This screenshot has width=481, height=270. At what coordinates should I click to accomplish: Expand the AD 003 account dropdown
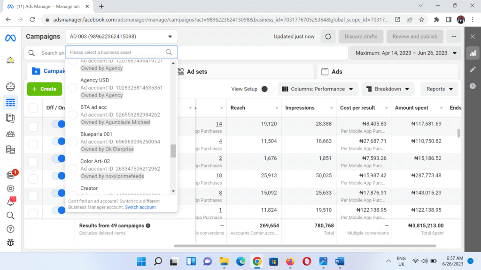pos(122,37)
